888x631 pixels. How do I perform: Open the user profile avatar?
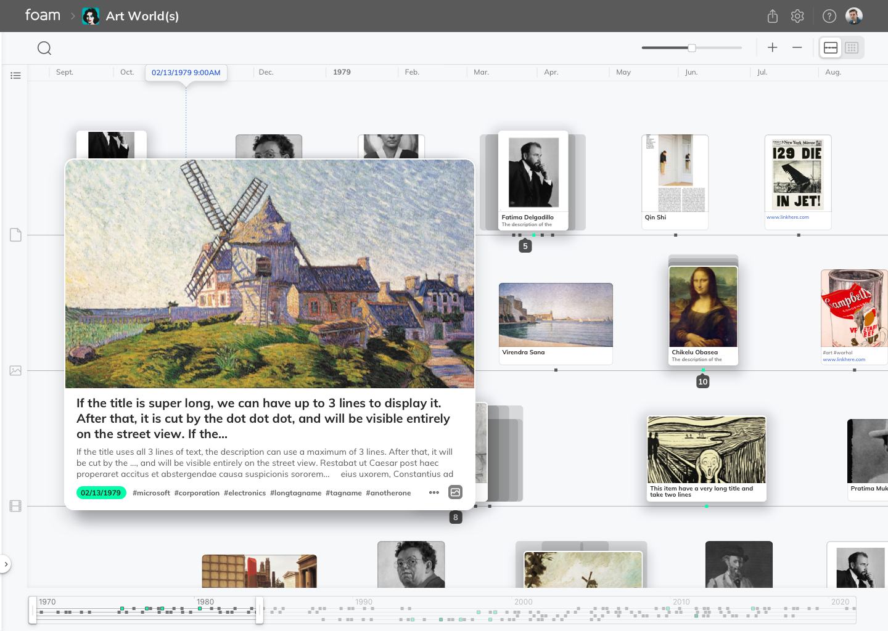coord(854,16)
